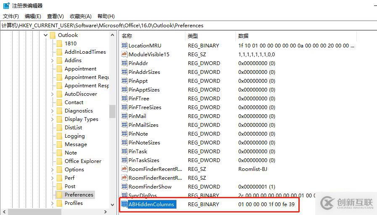Click the Logging folder icon
Screen dimensions: 377x215
(x=59, y=136)
